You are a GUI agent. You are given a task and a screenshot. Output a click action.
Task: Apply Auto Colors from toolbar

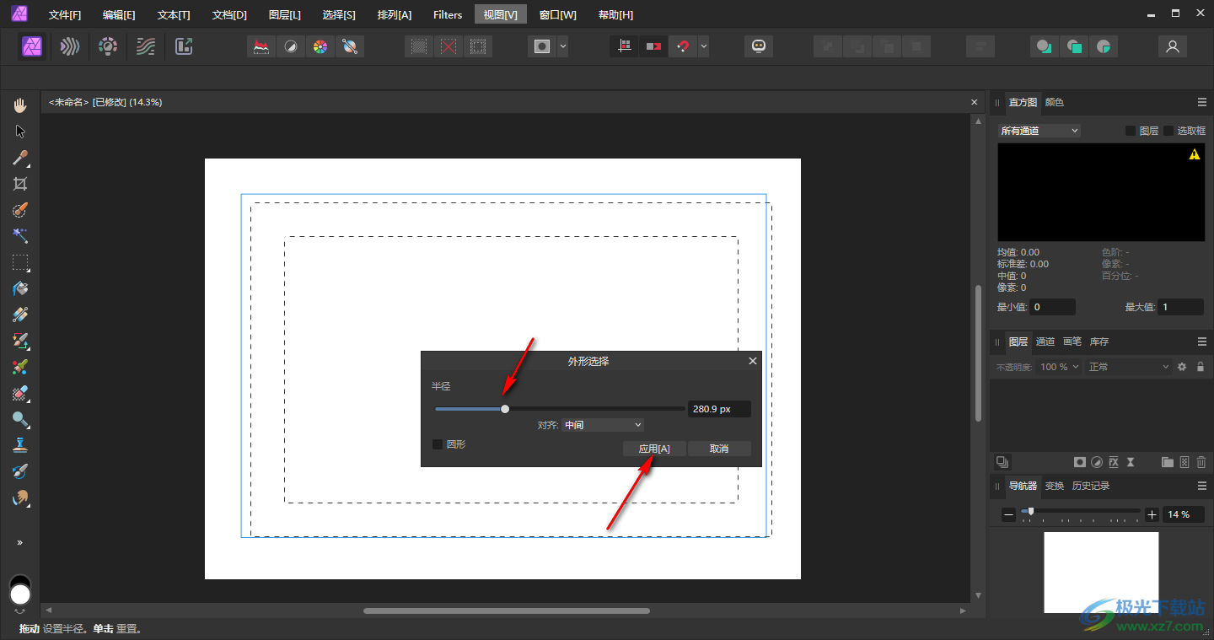coord(320,47)
